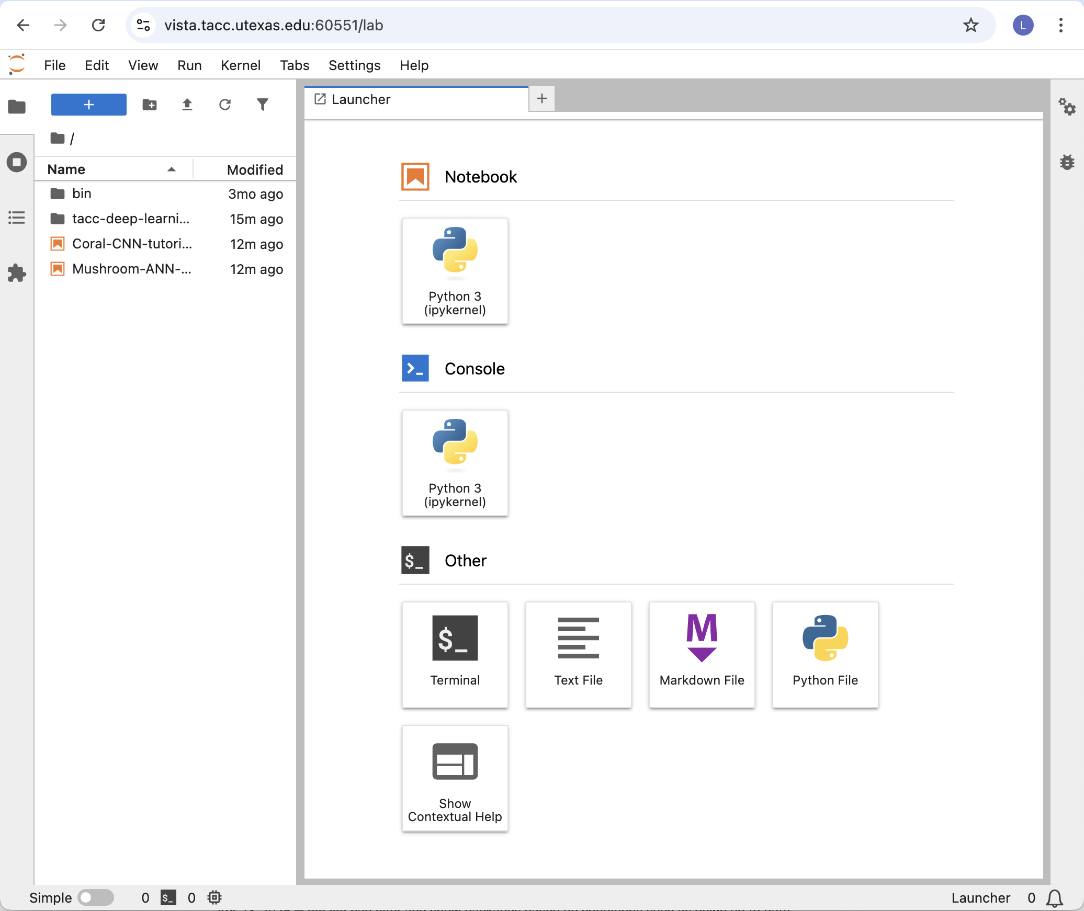The width and height of the screenshot is (1084, 911).
Task: Open the Chrome profile avatar L
Action: point(1023,25)
